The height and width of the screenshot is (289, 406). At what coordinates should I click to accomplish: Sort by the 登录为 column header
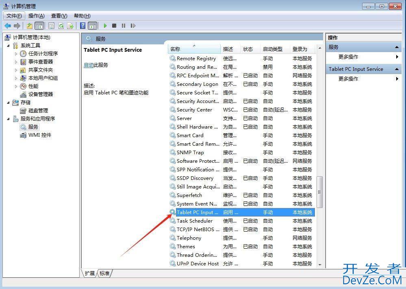302,49
